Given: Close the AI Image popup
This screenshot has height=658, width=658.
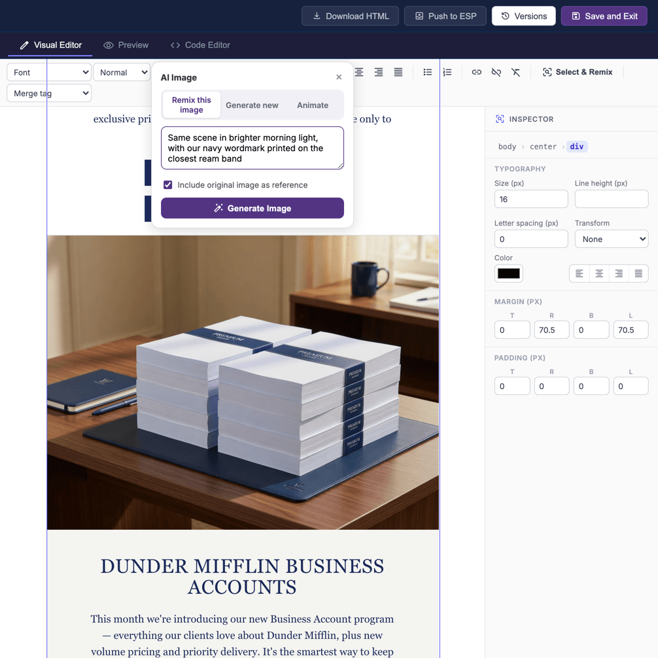Looking at the screenshot, I should [x=339, y=77].
